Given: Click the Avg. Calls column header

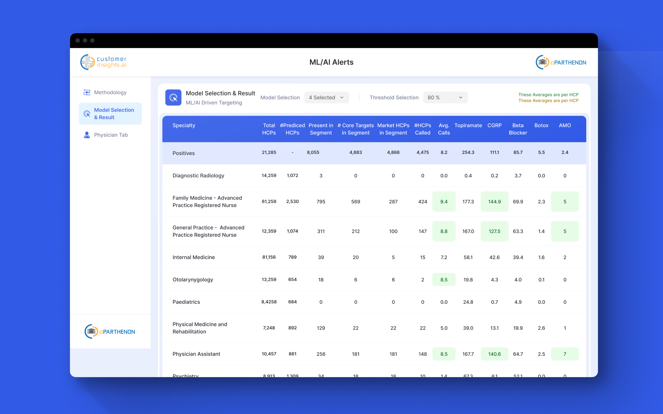Looking at the screenshot, I should (x=444, y=129).
